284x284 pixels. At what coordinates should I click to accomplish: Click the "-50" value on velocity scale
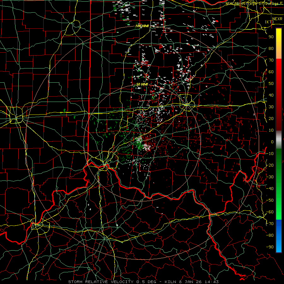[270, 200]
